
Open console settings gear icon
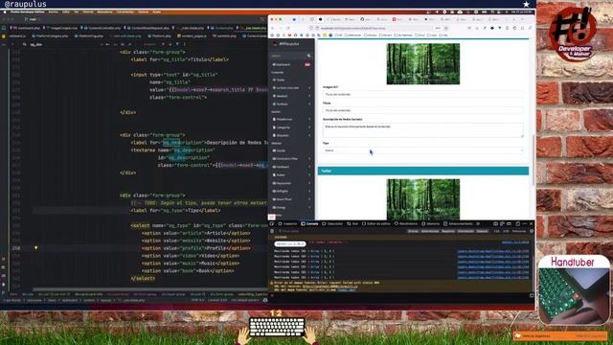point(532,231)
